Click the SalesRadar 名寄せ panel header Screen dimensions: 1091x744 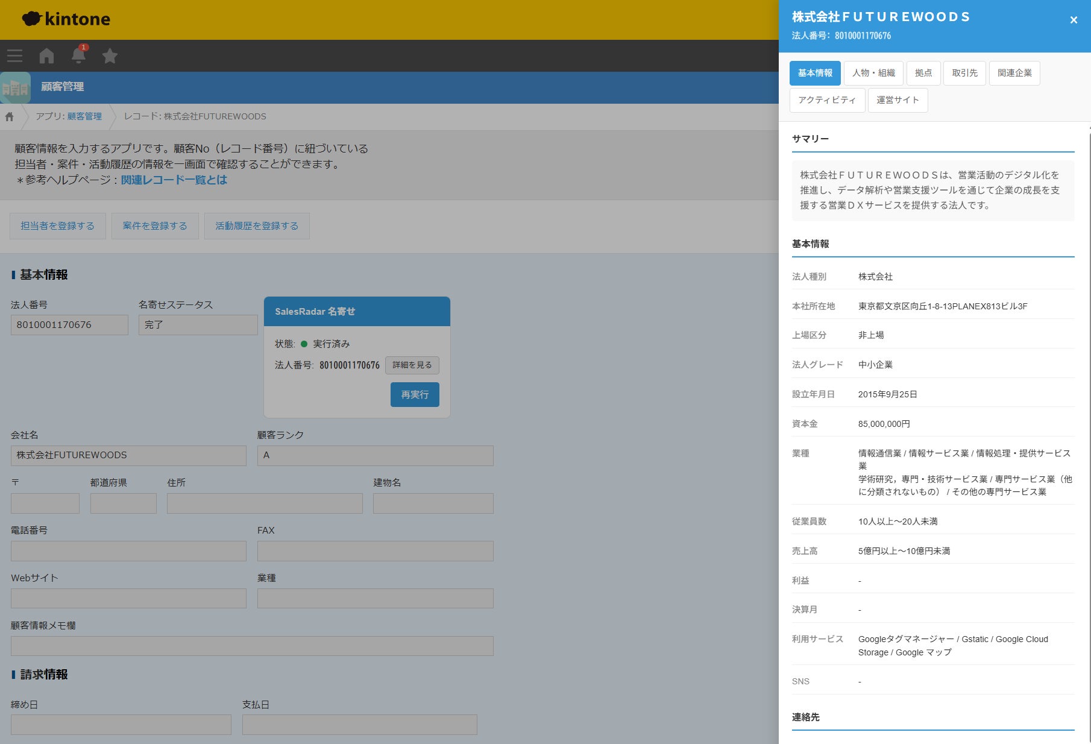(357, 312)
